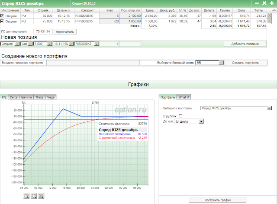Open the Портфель tab
This screenshot has height=204, width=277.
[168, 97]
